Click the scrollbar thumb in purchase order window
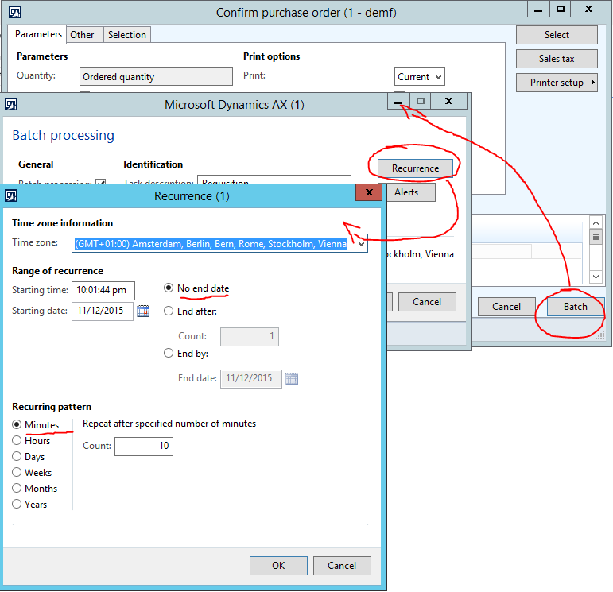Screen dimensions: 613x592 click(596, 237)
